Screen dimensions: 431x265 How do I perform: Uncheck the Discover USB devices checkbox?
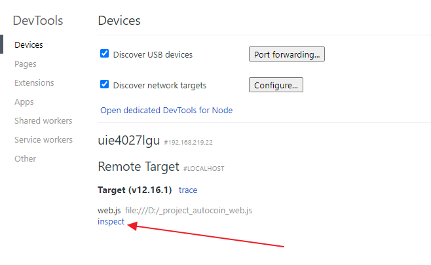104,53
